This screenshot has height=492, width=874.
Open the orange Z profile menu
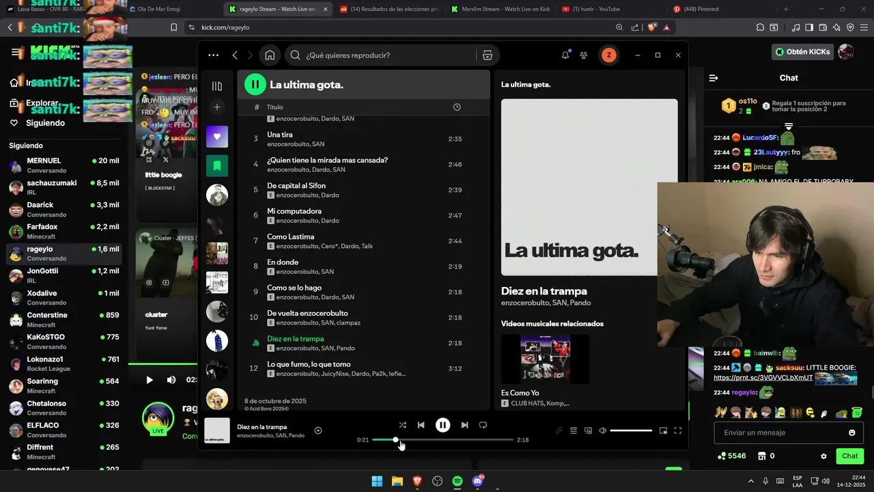point(608,55)
